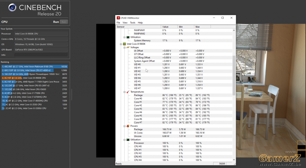
Task: Click the Max column header
Action: tap(202, 27)
